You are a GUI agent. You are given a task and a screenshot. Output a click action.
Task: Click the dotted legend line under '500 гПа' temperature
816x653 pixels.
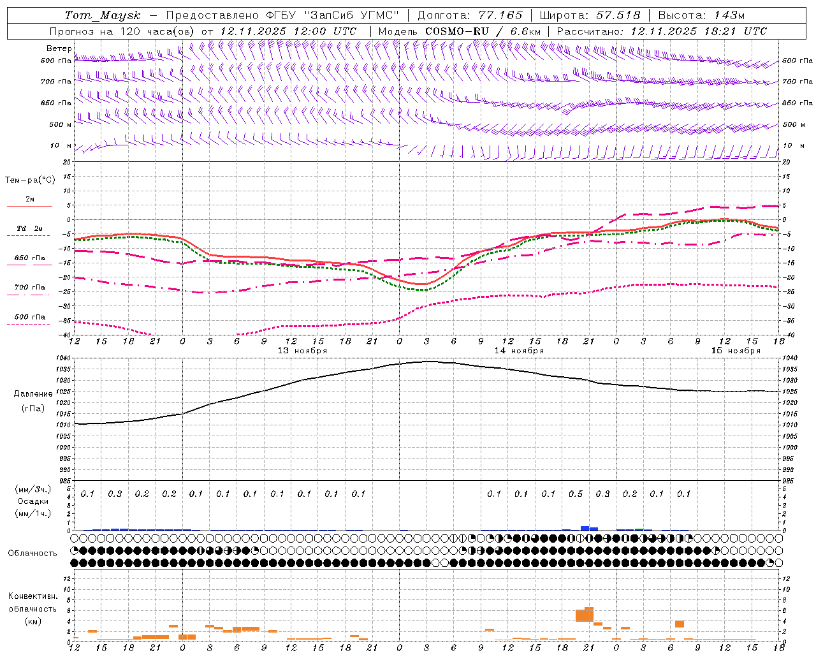click(x=29, y=324)
